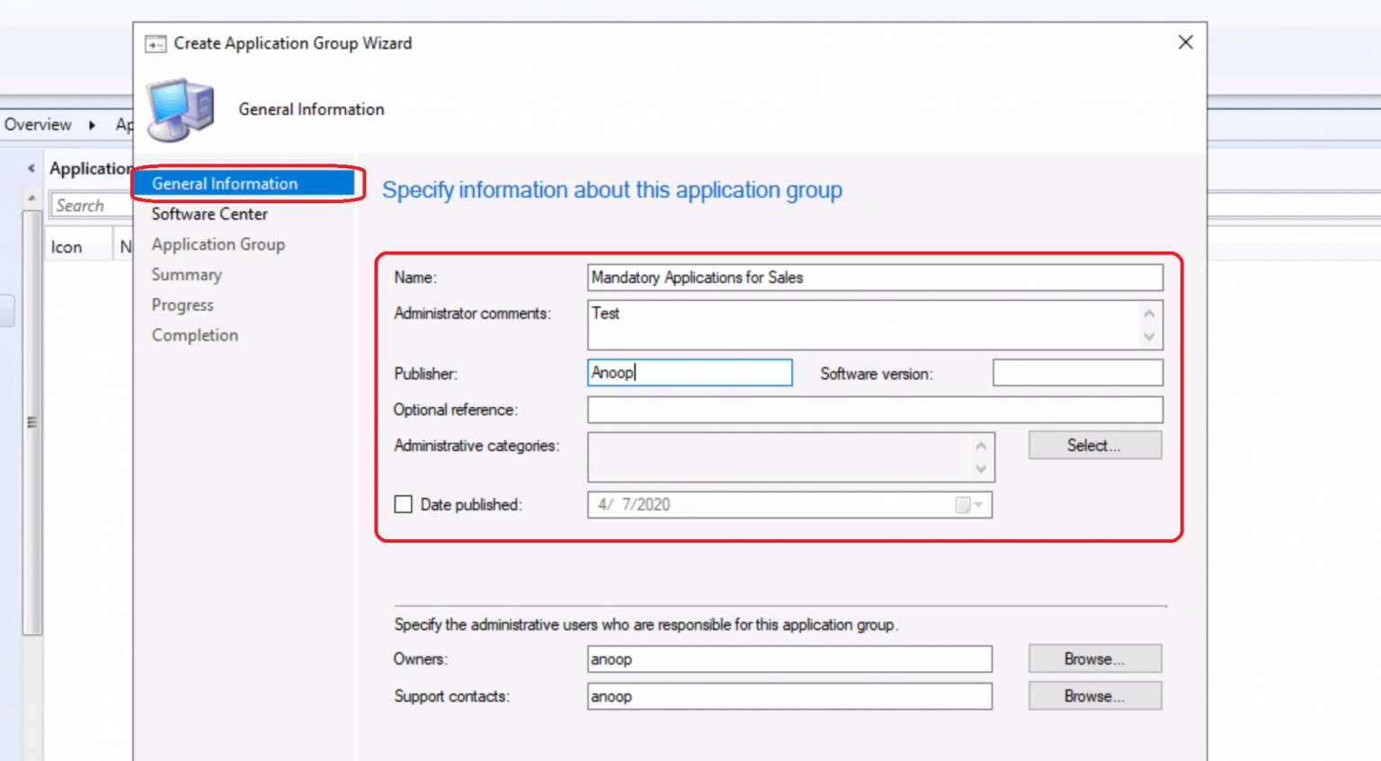Browse for Support contacts
Screen dimensions: 1381x761
coord(1094,696)
